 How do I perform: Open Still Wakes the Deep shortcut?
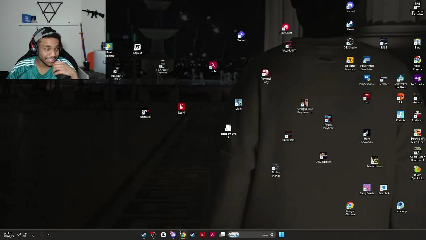pyautogui.click(x=401, y=82)
